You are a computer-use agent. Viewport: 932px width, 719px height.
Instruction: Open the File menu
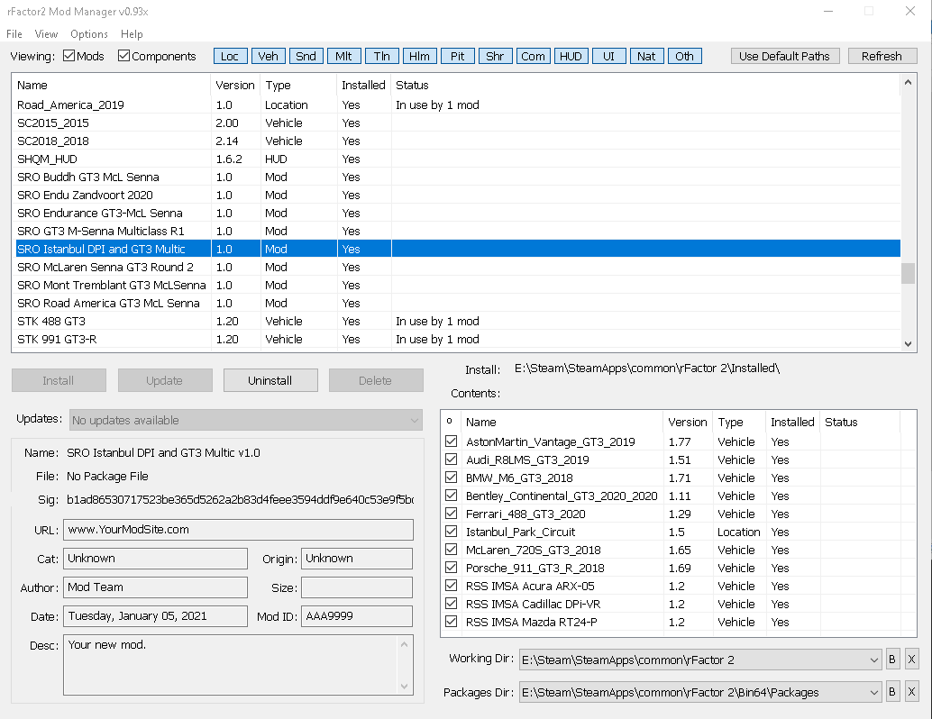pyautogui.click(x=14, y=34)
